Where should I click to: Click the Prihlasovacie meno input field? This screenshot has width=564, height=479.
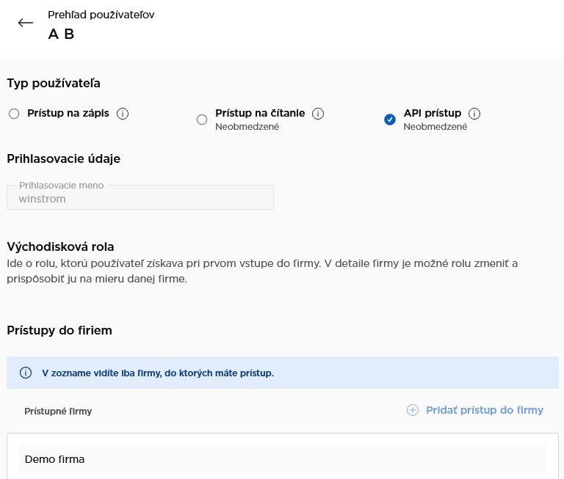click(140, 198)
